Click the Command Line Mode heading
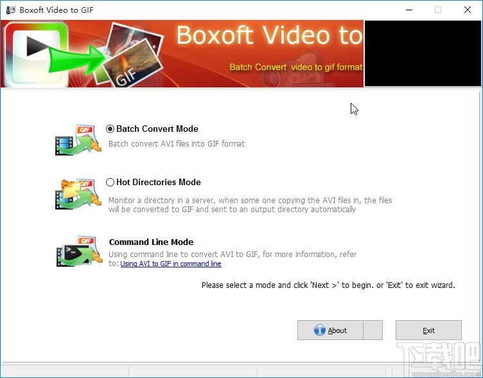 [x=151, y=242]
